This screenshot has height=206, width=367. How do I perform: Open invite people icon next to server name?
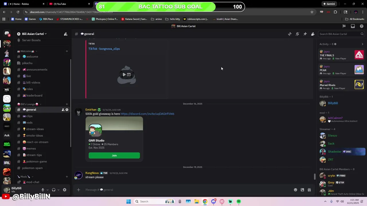66,34
